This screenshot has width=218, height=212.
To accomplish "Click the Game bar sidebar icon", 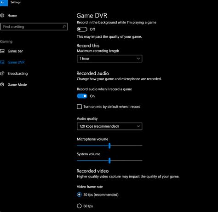I will click(2, 51).
